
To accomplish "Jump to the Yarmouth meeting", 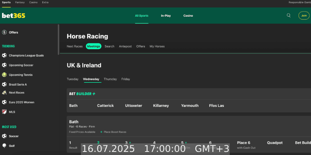I will [190, 105].
